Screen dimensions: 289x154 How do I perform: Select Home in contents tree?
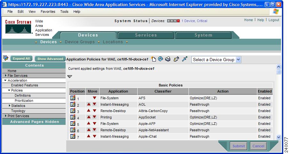coord(12,71)
